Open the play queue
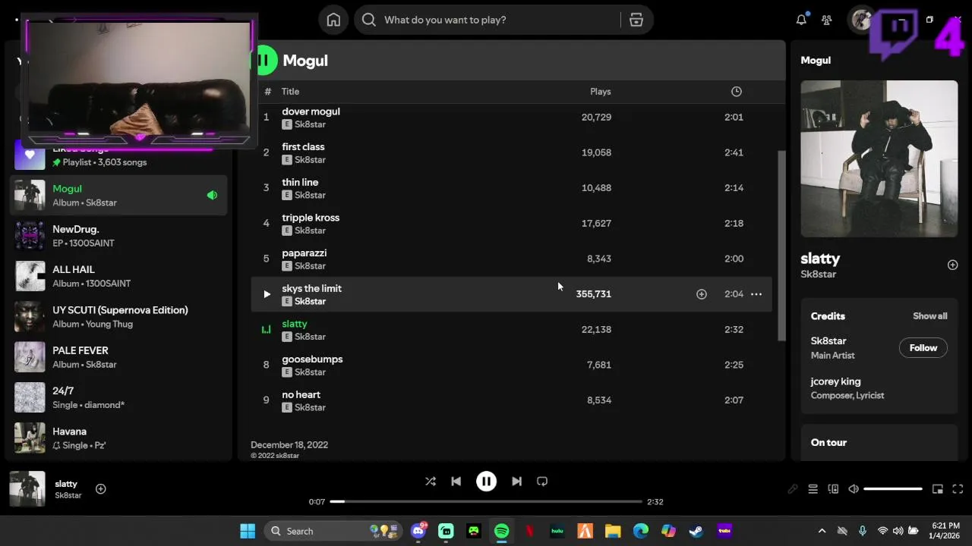 [813, 489]
